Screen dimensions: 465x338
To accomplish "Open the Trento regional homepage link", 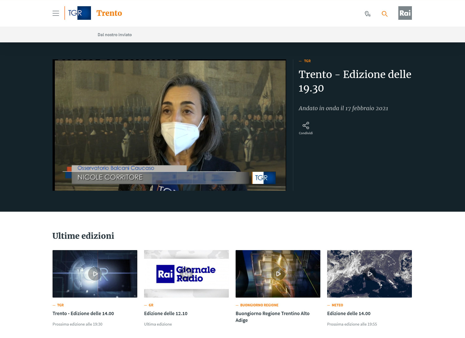I will click(109, 13).
